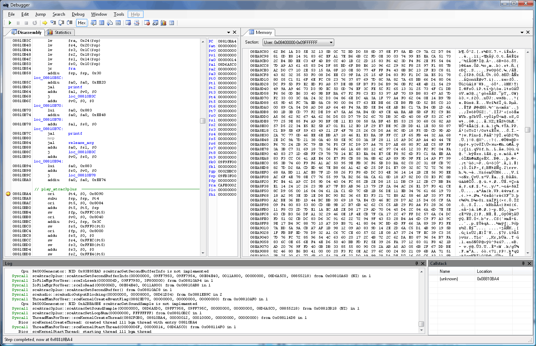Open the disassembly view toolbar icon
The width and height of the screenshot is (536, 346).
93,23
